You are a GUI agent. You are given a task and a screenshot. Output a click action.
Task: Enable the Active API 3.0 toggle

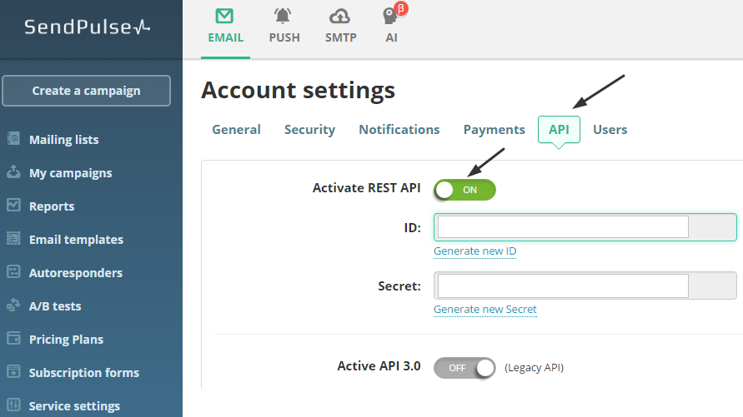[x=464, y=367]
